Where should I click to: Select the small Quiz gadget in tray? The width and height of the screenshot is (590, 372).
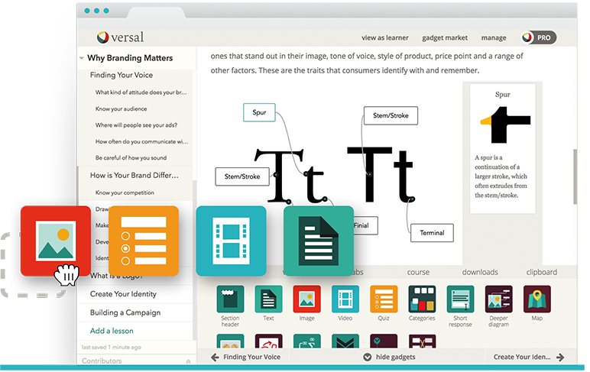(384, 299)
